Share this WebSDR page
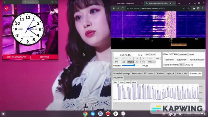 [x=184, y=8]
